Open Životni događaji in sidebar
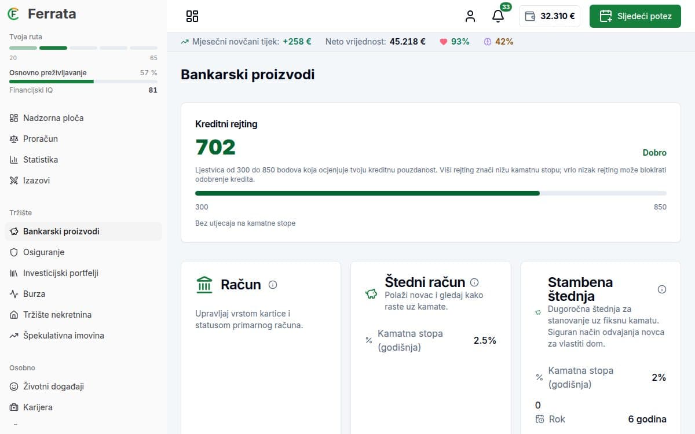This screenshot has height=434, width=695. point(83,387)
